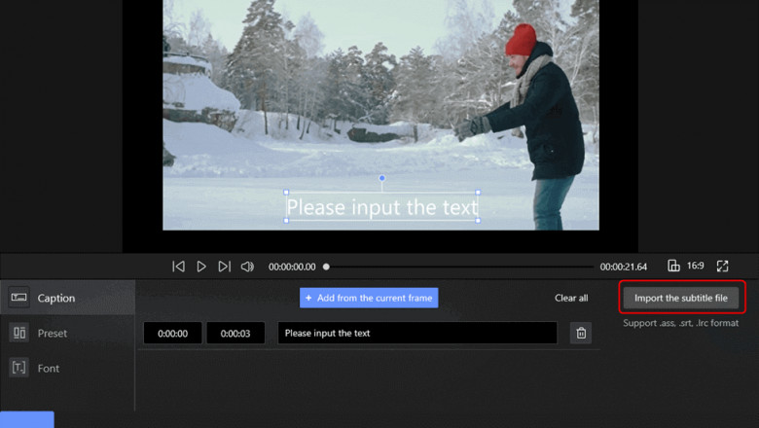Screen dimensions: 759x428
Task: Switch to the Preset tab
Action: [x=67, y=334]
